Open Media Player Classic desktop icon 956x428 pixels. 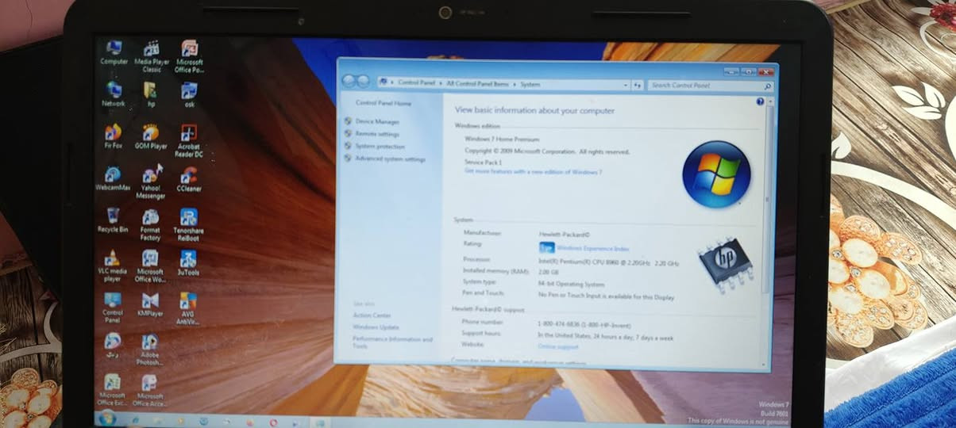tap(151, 55)
